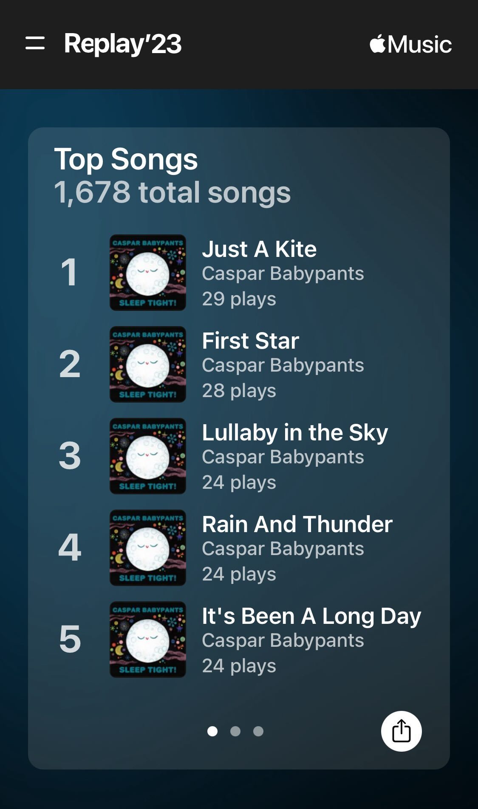The width and height of the screenshot is (478, 809).
Task: Tap Rain And Thunder album artwork
Action: coord(148,548)
